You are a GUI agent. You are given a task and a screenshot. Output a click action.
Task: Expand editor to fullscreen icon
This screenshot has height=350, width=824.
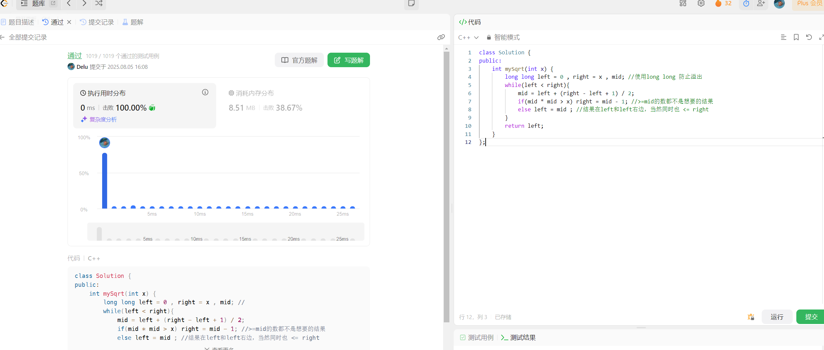click(x=821, y=37)
